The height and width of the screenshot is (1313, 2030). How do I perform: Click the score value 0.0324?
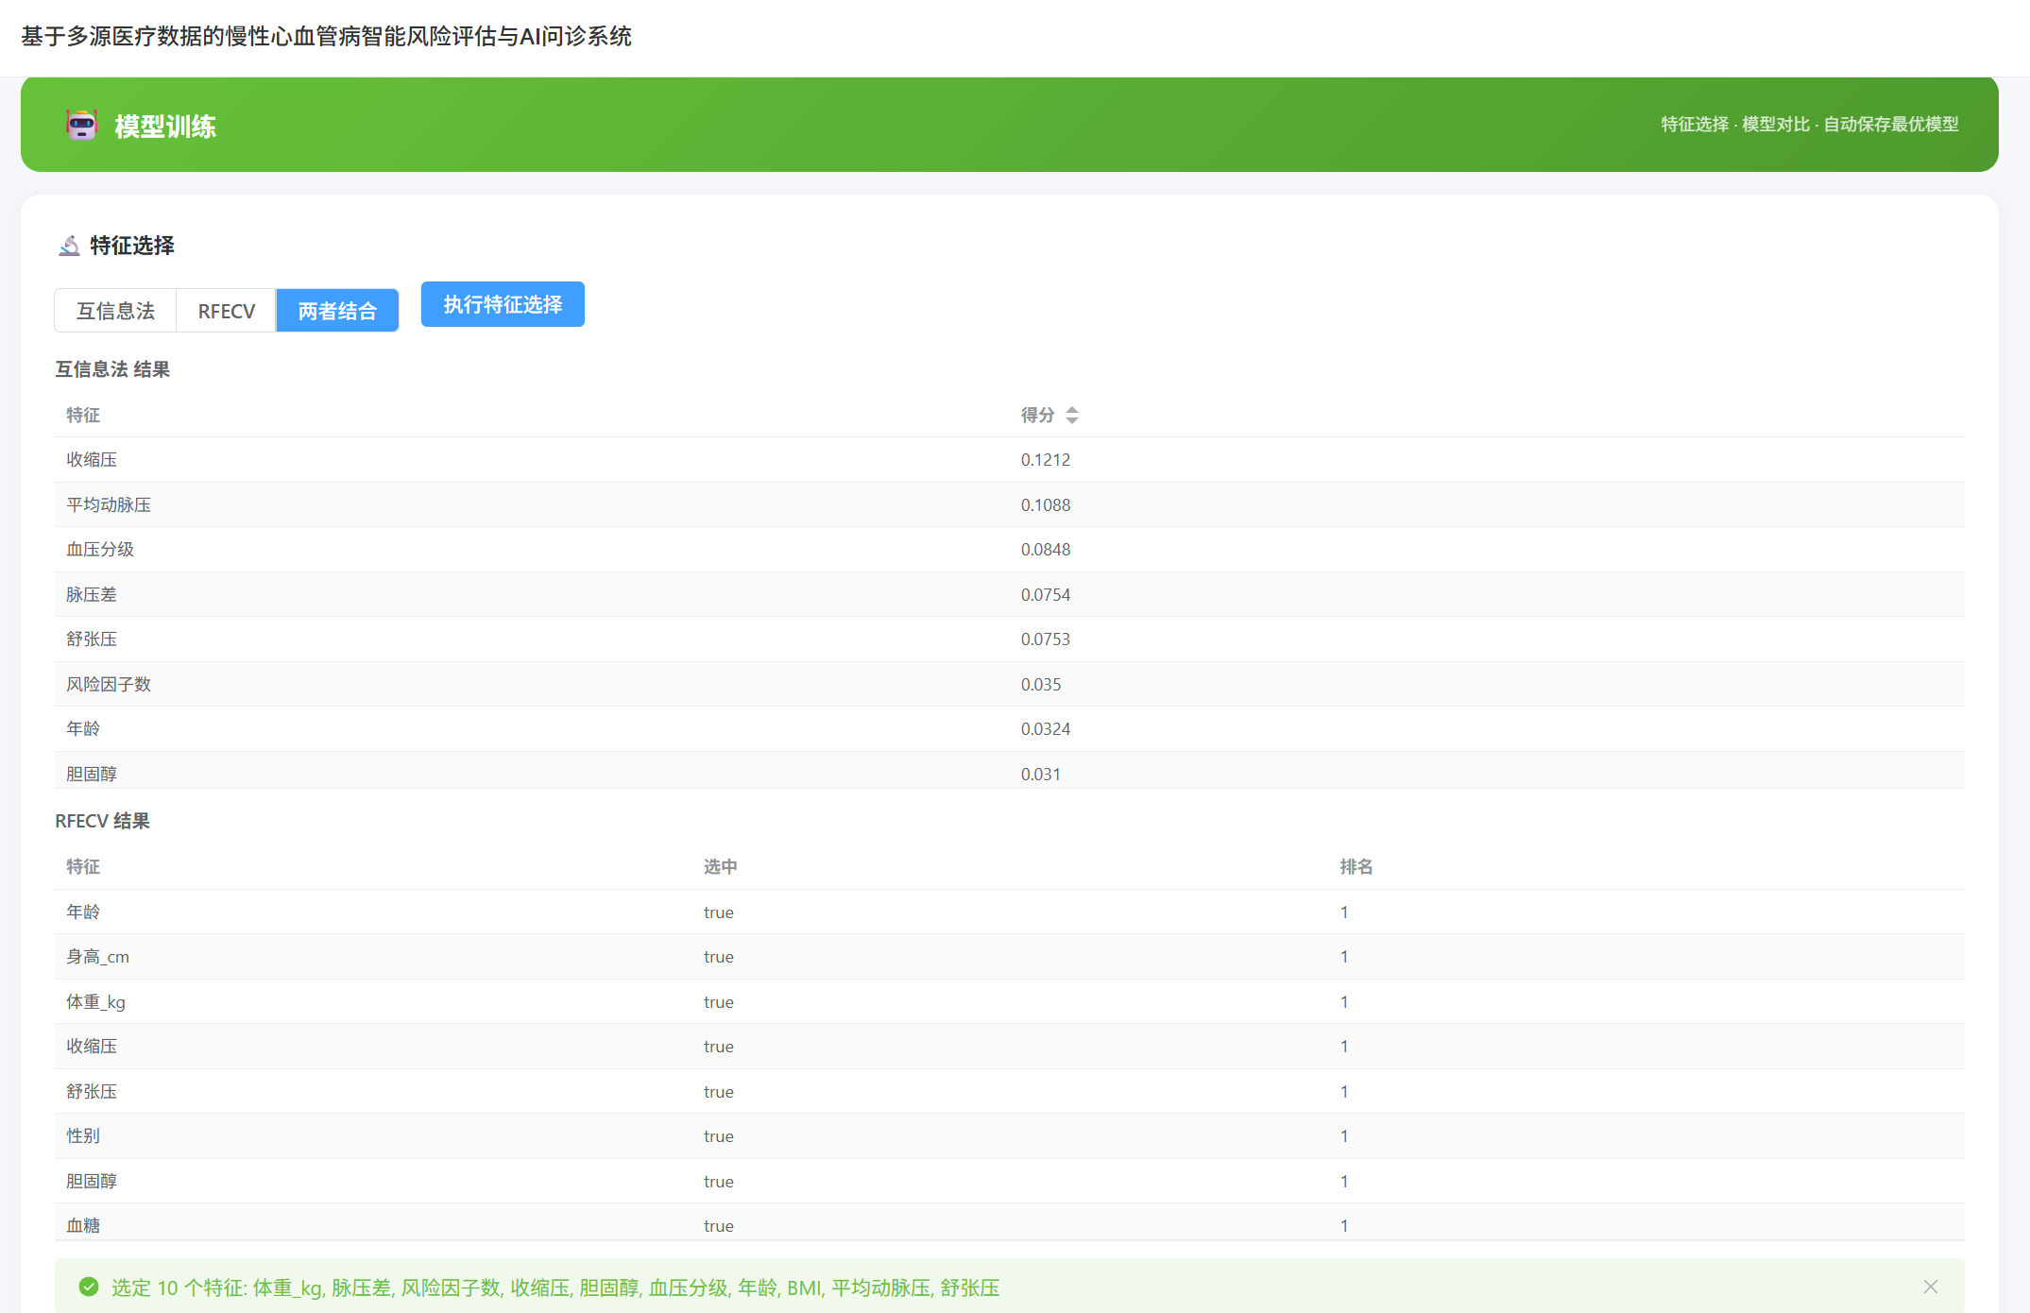1045,728
